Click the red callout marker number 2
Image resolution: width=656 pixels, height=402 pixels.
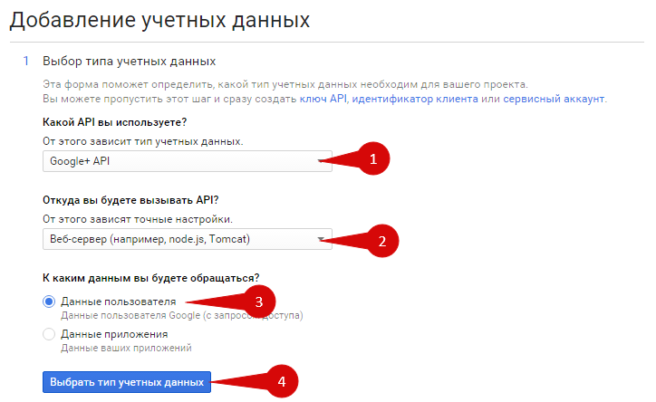[381, 240]
